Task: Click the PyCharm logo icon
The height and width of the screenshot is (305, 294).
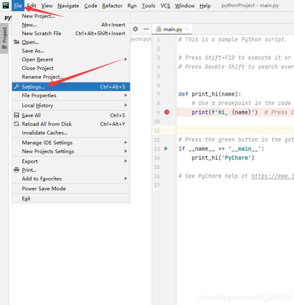Action: click(x=5, y=5)
